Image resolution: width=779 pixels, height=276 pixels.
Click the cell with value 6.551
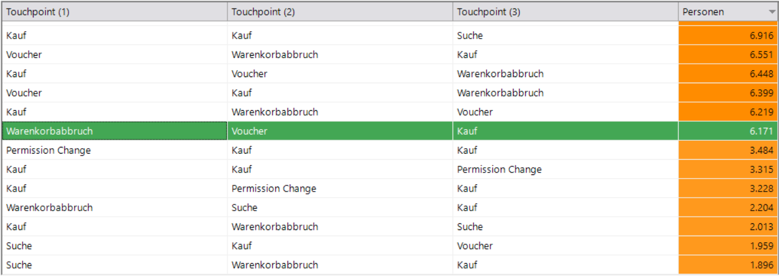point(728,54)
